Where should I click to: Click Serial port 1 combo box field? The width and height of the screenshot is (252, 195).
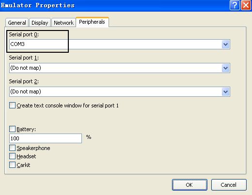pos(120,68)
